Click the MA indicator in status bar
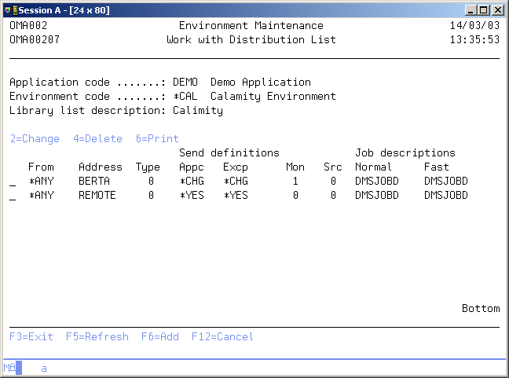 pyautogui.click(x=9, y=367)
